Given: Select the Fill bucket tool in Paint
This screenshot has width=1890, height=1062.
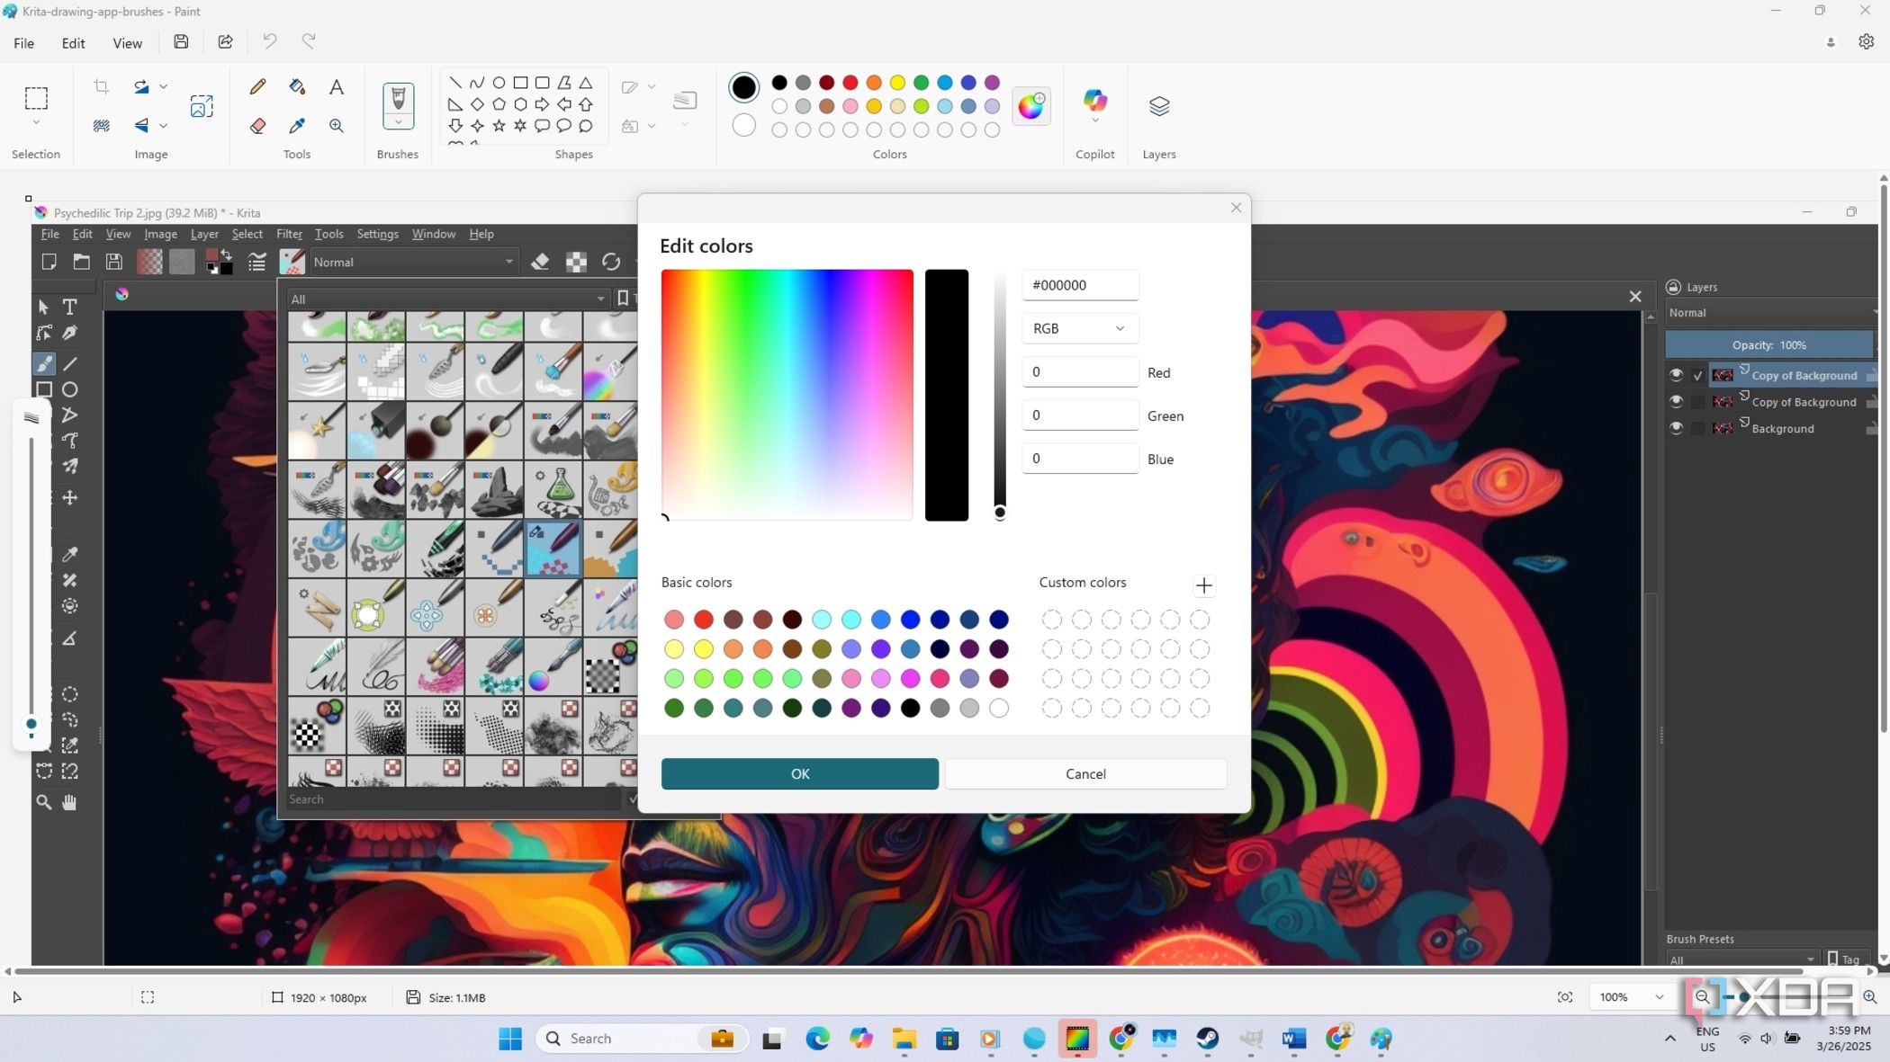Looking at the screenshot, I should (297, 86).
